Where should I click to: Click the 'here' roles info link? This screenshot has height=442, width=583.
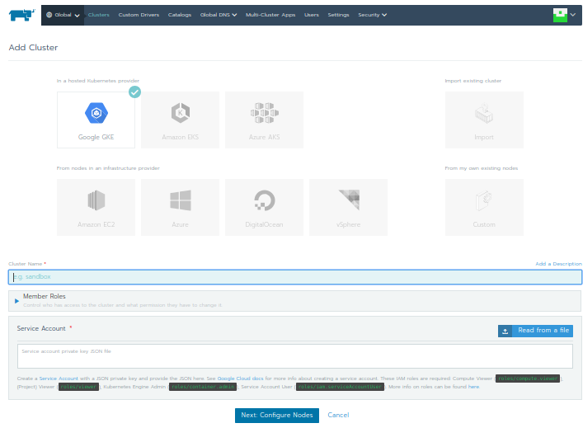473,387
